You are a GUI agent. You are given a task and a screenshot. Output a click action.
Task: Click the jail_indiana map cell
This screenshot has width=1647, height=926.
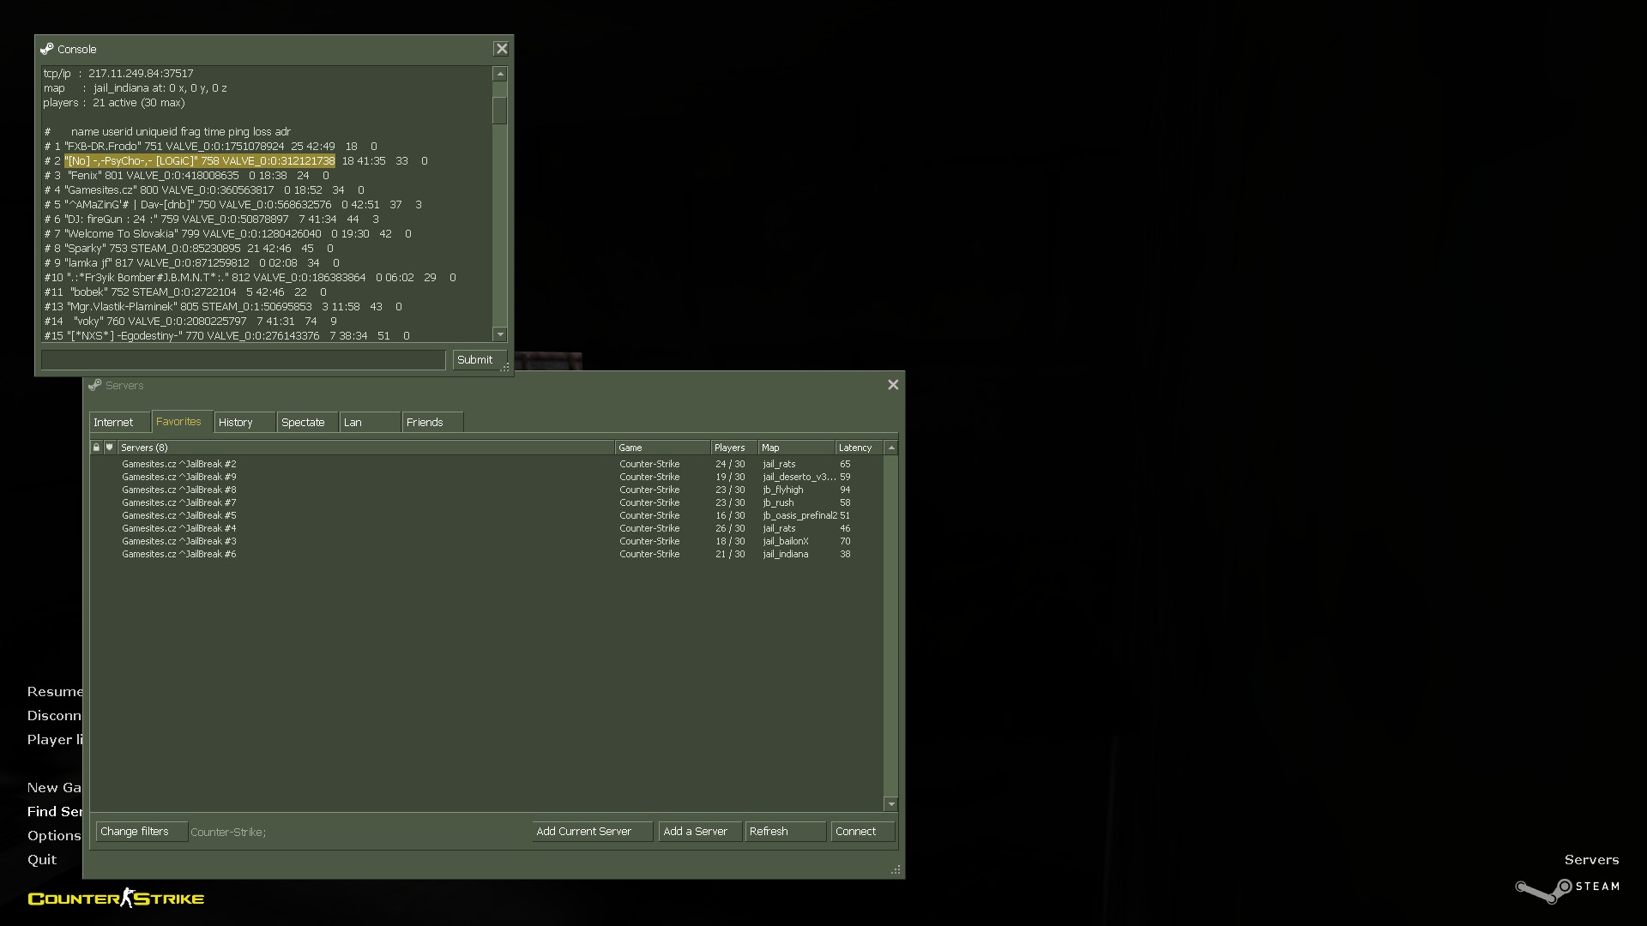click(x=786, y=554)
